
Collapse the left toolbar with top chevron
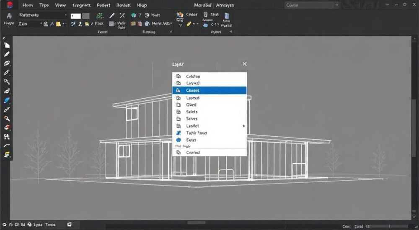point(4,38)
